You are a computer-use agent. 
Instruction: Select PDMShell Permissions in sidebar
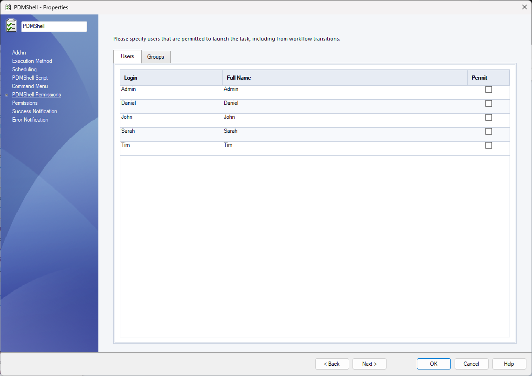pos(37,95)
